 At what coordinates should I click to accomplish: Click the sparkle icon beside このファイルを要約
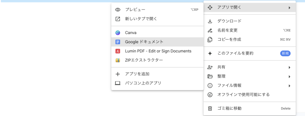point(210,53)
